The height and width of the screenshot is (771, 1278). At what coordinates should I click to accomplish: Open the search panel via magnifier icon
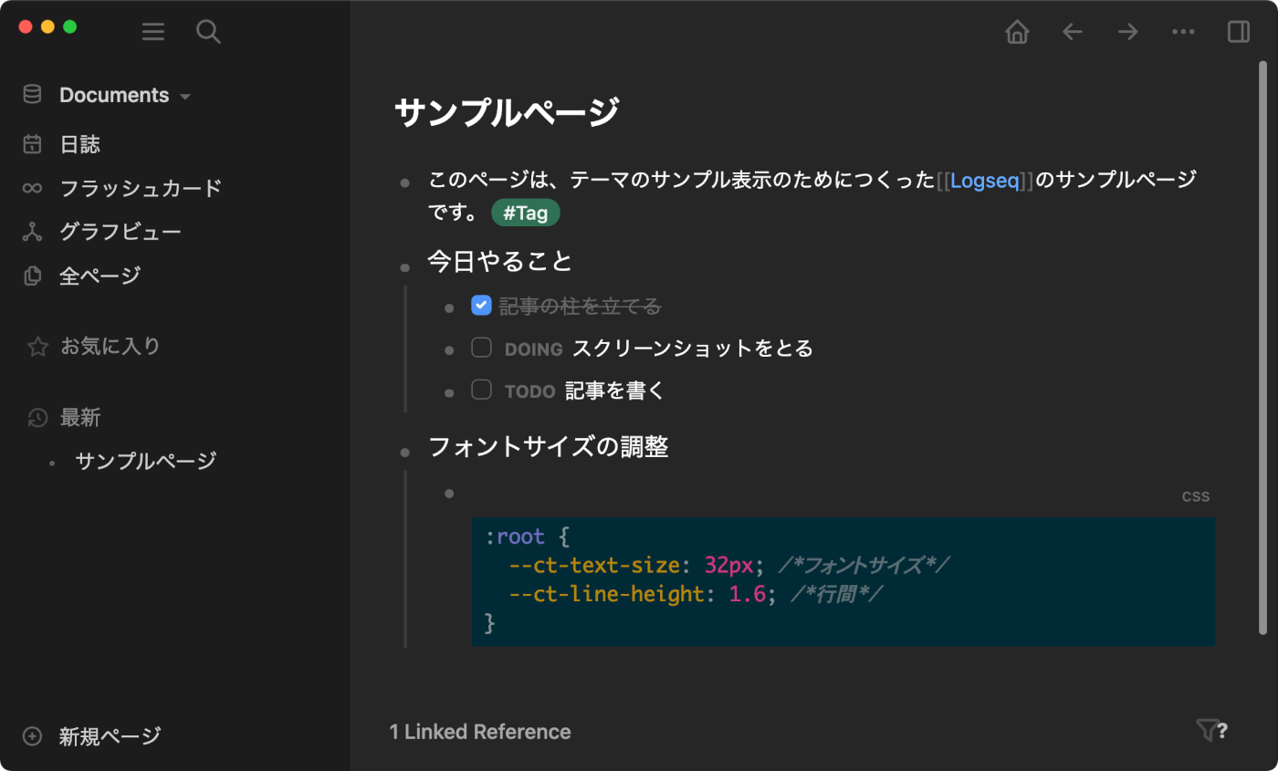[208, 31]
